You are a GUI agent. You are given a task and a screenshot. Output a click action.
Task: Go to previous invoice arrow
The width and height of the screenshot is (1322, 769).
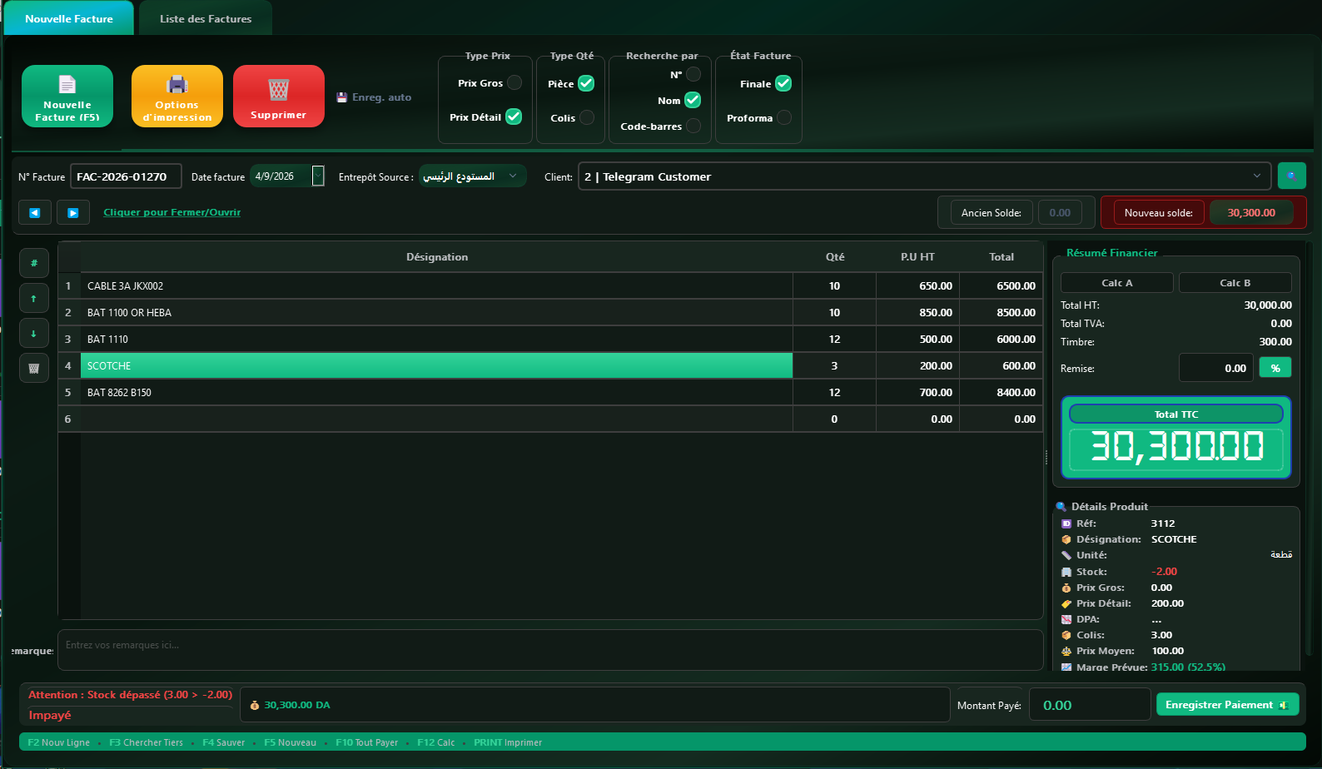point(35,212)
